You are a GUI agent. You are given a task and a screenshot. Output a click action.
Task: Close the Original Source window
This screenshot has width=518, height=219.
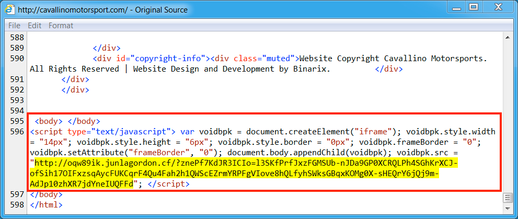[498, 6]
